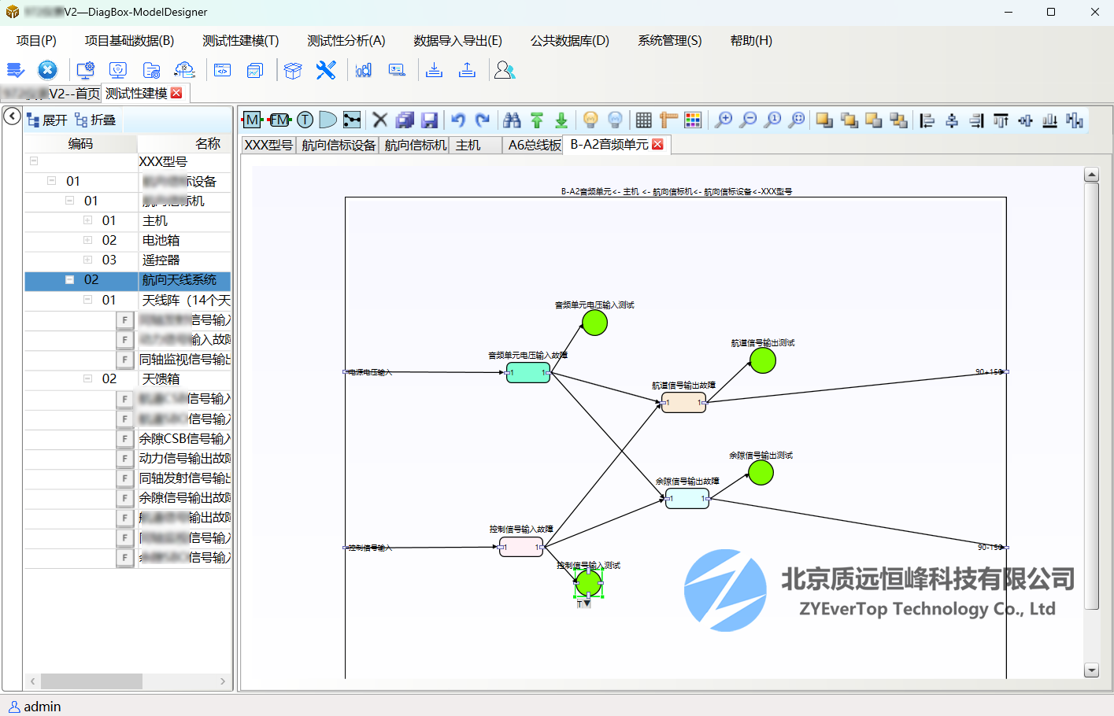Click the M module node tool

pyautogui.click(x=252, y=120)
